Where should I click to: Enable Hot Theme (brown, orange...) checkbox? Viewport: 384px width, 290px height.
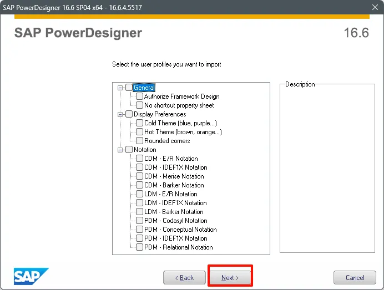139,131
